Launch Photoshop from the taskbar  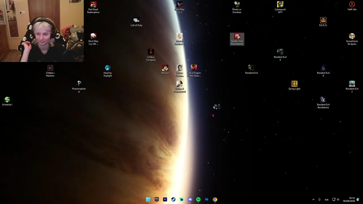click(206, 199)
